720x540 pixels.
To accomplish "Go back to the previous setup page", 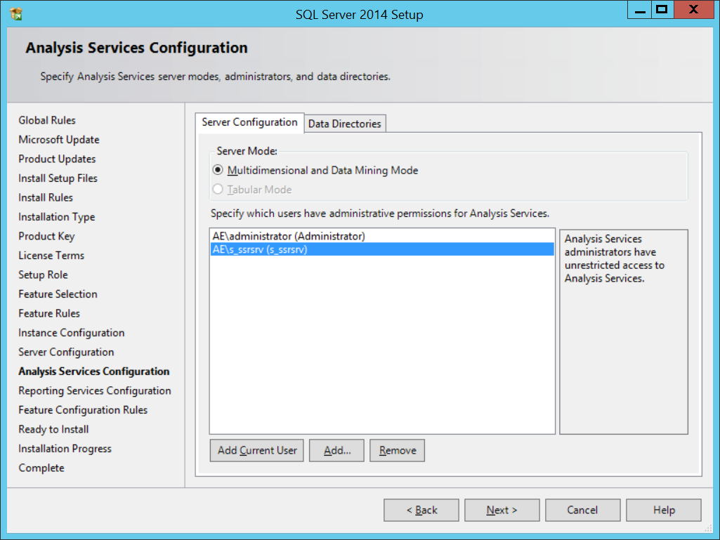I will [421, 511].
